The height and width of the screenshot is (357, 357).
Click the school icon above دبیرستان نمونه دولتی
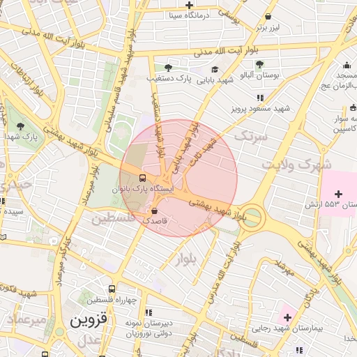[149, 312]
